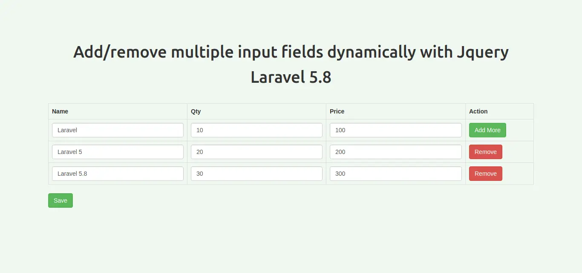The image size is (582, 273).
Task: Click the Price field showing '200'
Action: (395, 152)
